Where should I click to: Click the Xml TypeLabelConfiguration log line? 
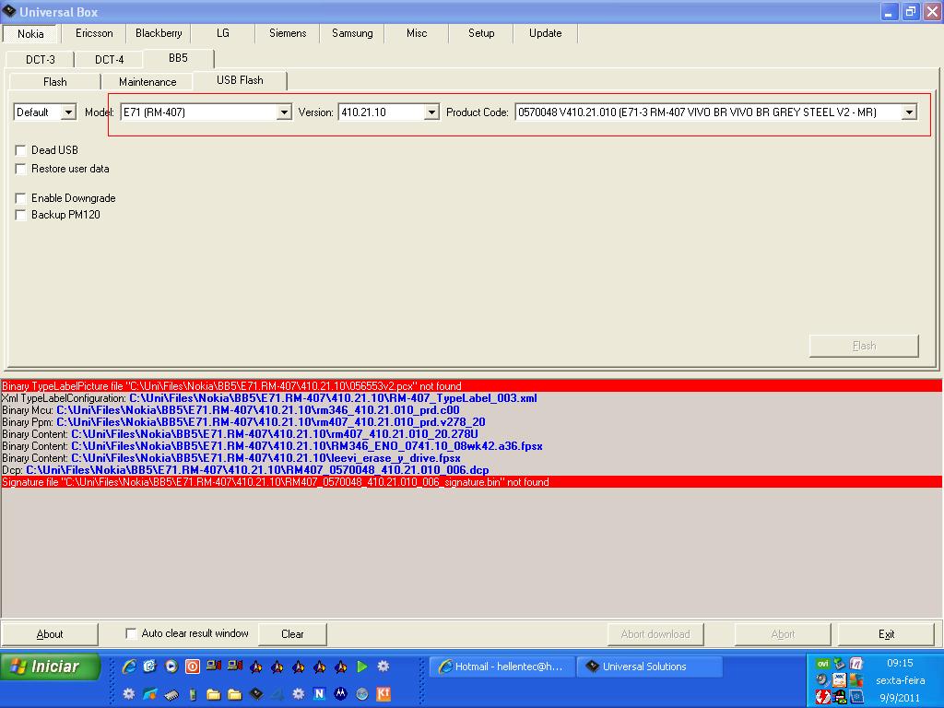point(270,398)
